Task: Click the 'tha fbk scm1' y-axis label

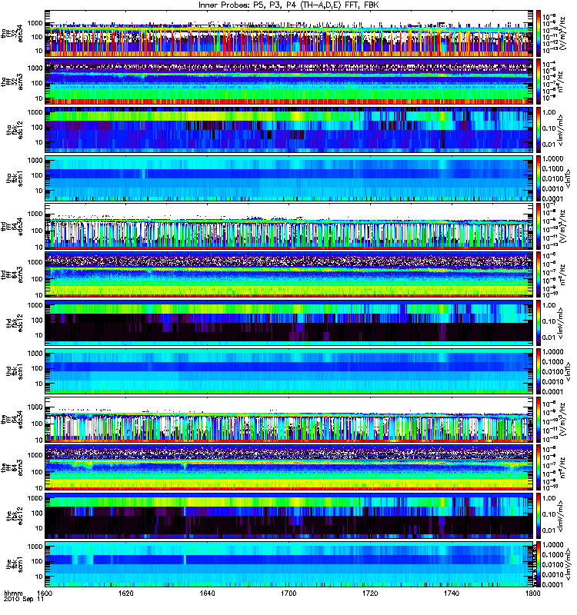Action: coord(14,178)
